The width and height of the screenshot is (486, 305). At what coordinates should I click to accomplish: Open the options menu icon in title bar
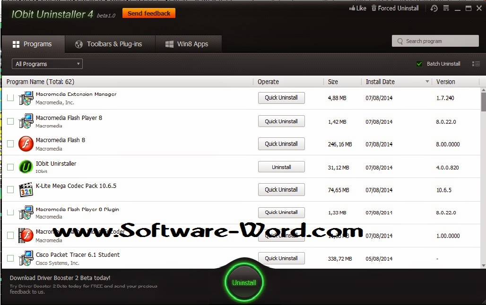(446, 8)
